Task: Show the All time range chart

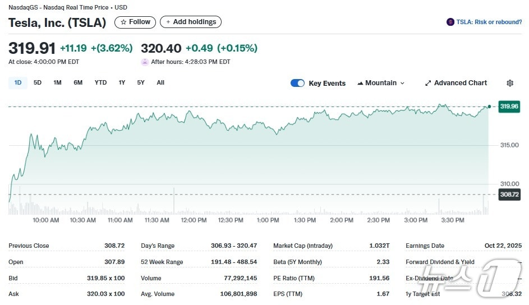Action: pos(160,82)
